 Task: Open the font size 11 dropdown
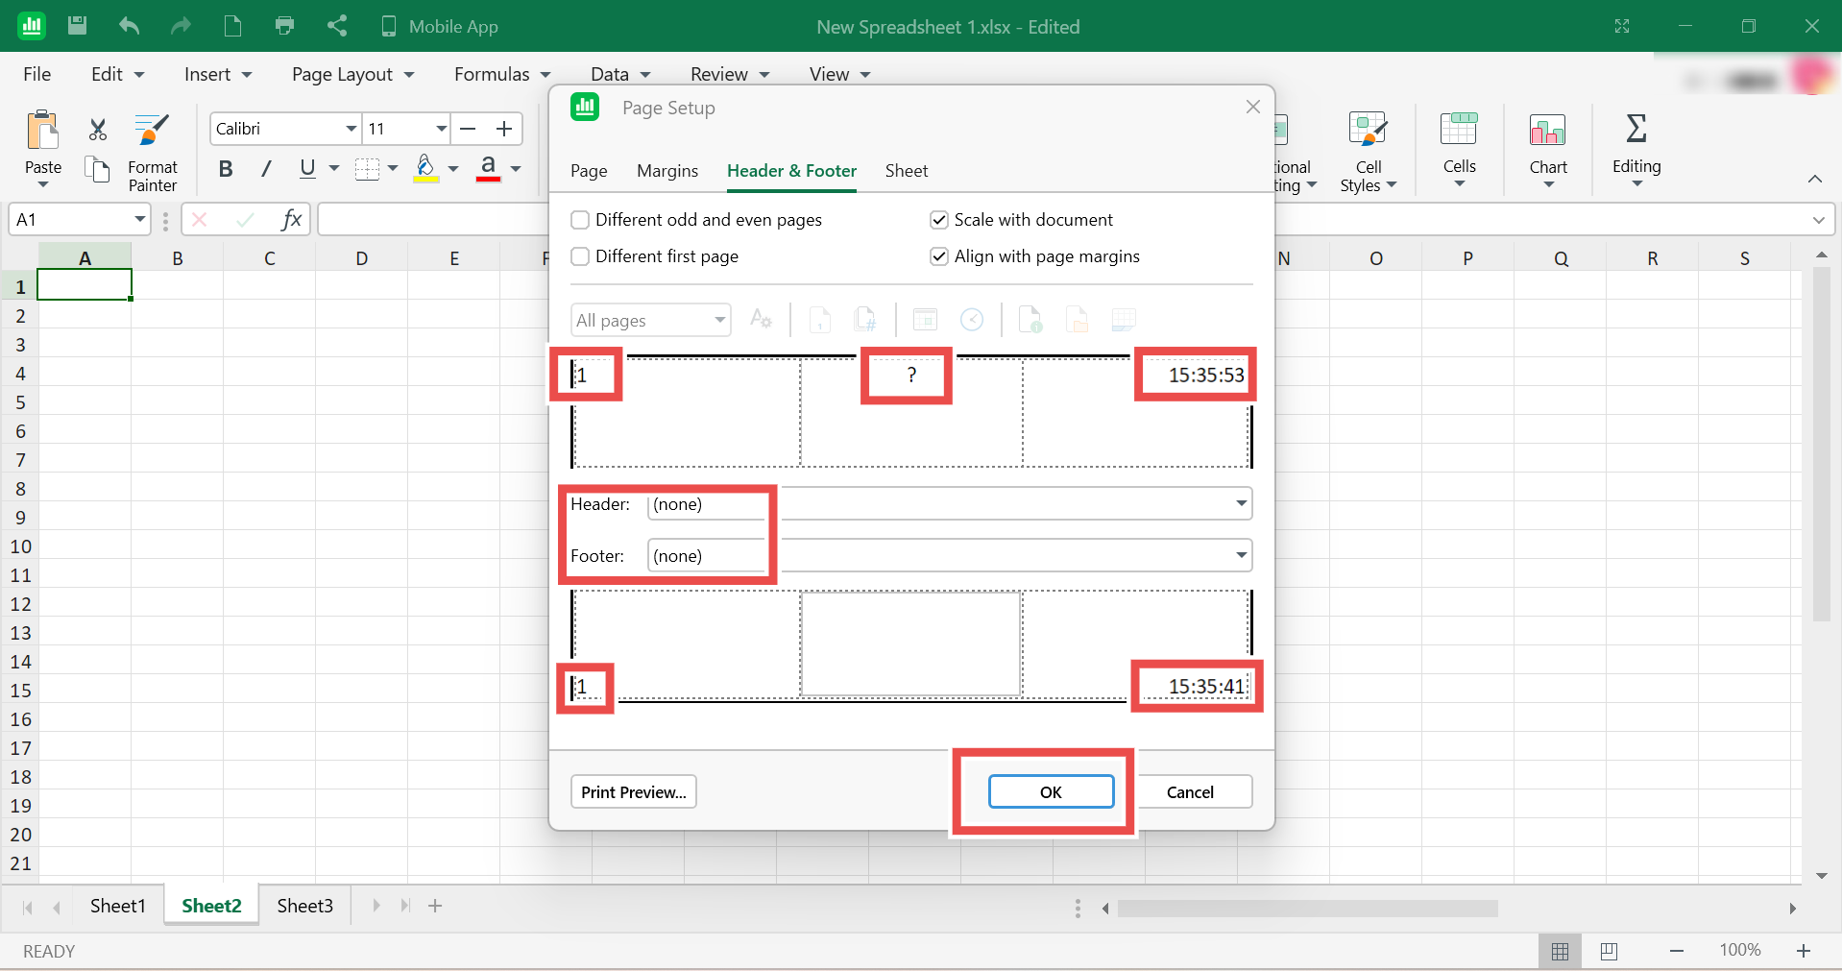[441, 129]
